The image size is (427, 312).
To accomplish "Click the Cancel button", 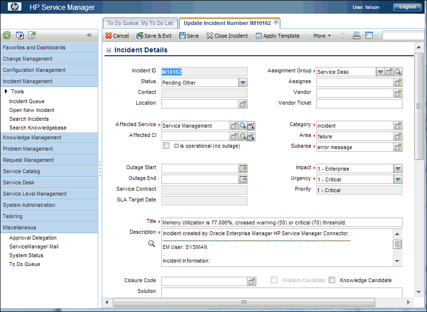I will [x=117, y=36].
